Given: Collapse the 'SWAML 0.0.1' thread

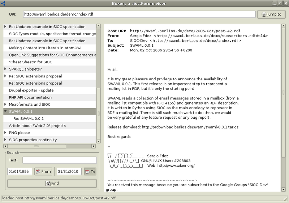Looking at the screenshot, I should coord(5,111).
